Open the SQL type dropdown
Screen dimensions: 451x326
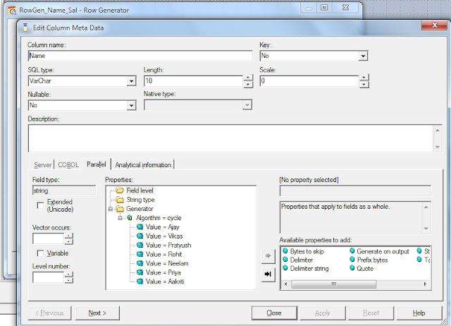131,81
